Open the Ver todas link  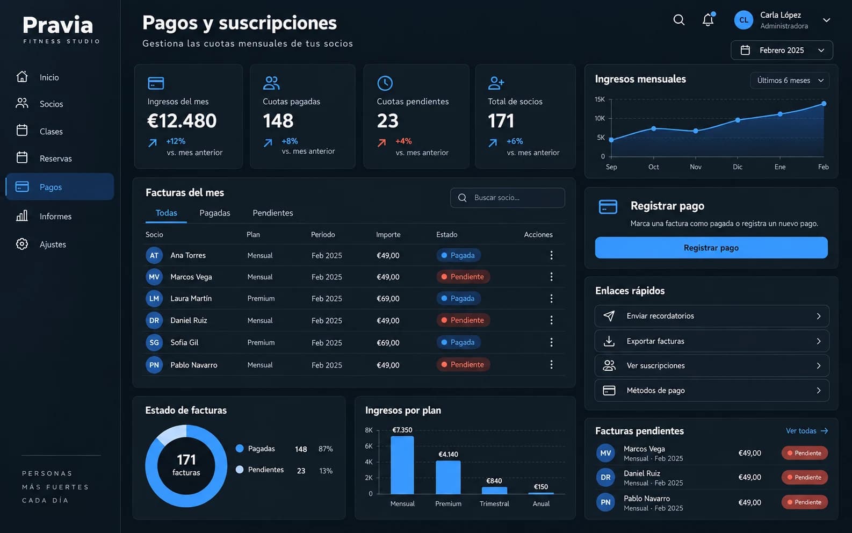(807, 431)
